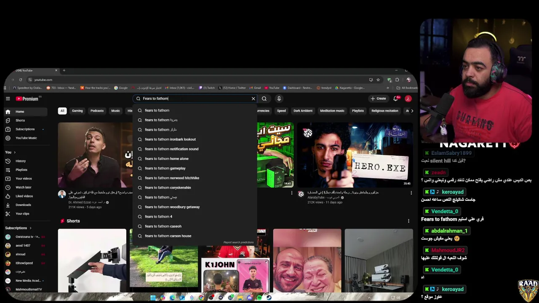Start voice search with microphone icon
Viewport: 539px width, 303px height.
pos(279,98)
